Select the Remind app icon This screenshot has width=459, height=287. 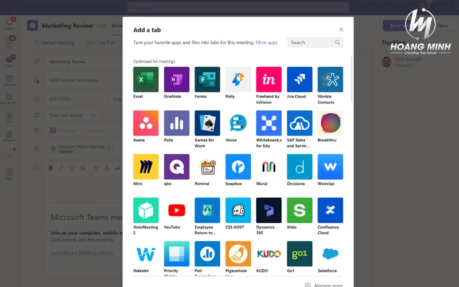point(207,166)
